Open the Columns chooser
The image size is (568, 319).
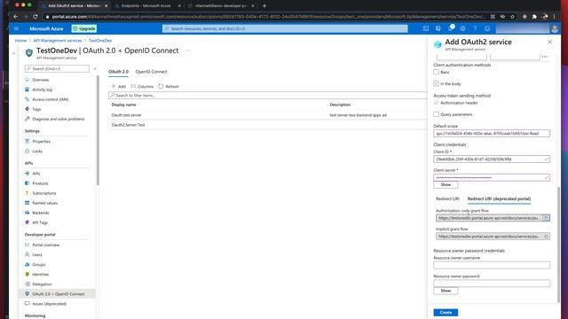pyautogui.click(x=142, y=87)
